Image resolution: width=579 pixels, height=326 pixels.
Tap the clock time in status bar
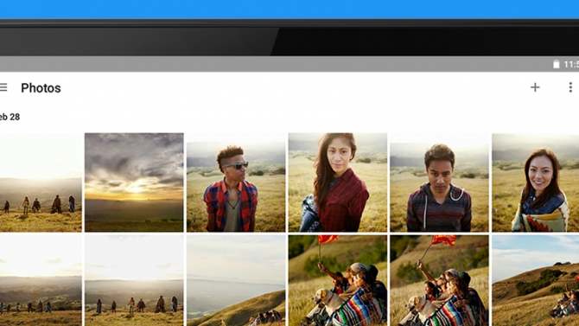click(571, 64)
